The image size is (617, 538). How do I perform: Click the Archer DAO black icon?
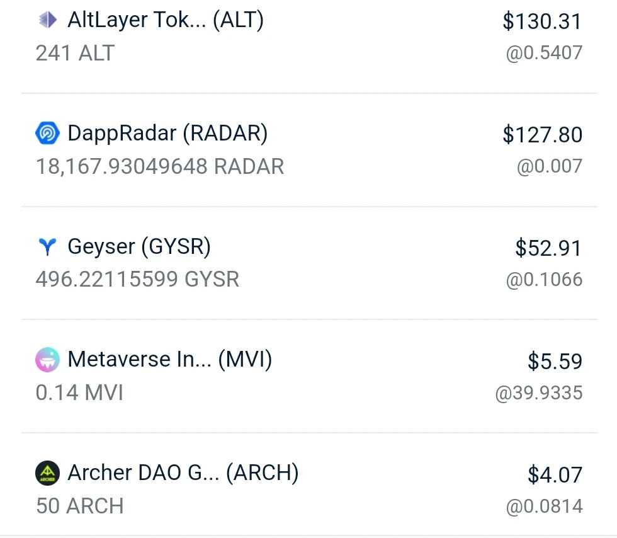tap(48, 472)
